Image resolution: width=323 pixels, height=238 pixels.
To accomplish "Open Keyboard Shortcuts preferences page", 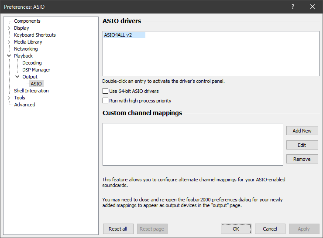I will point(35,35).
